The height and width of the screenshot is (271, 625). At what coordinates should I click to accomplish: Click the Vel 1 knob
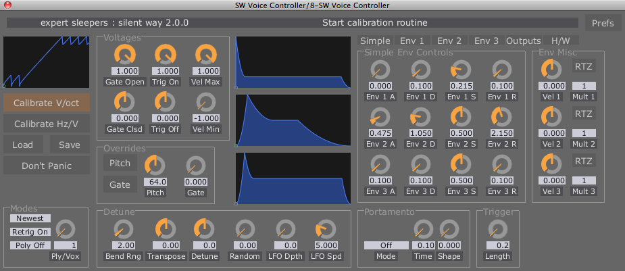(551, 70)
